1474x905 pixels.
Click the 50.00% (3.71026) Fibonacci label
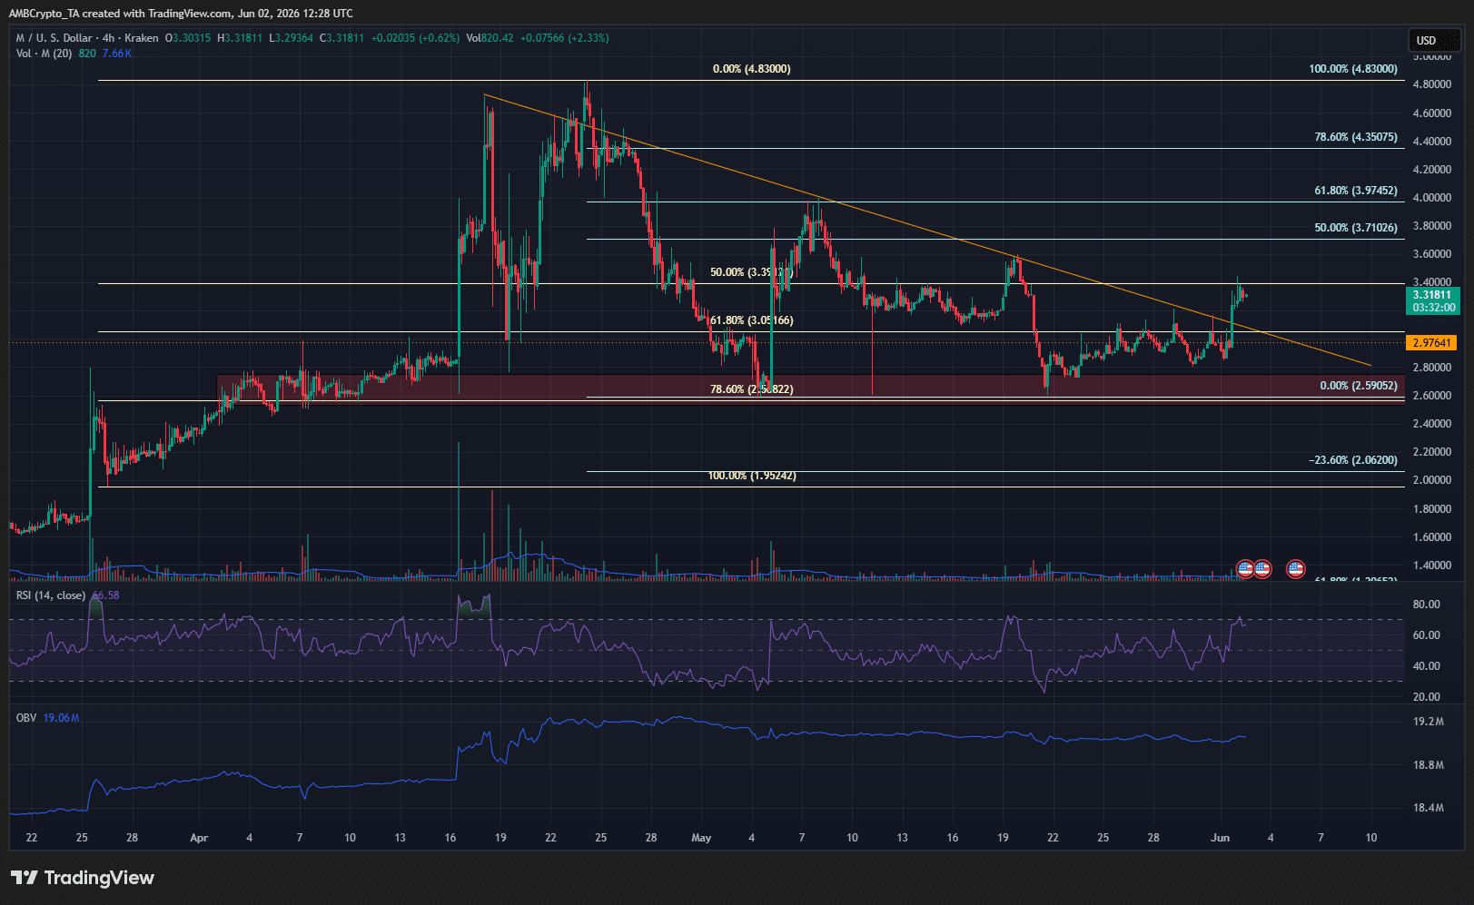1356,228
